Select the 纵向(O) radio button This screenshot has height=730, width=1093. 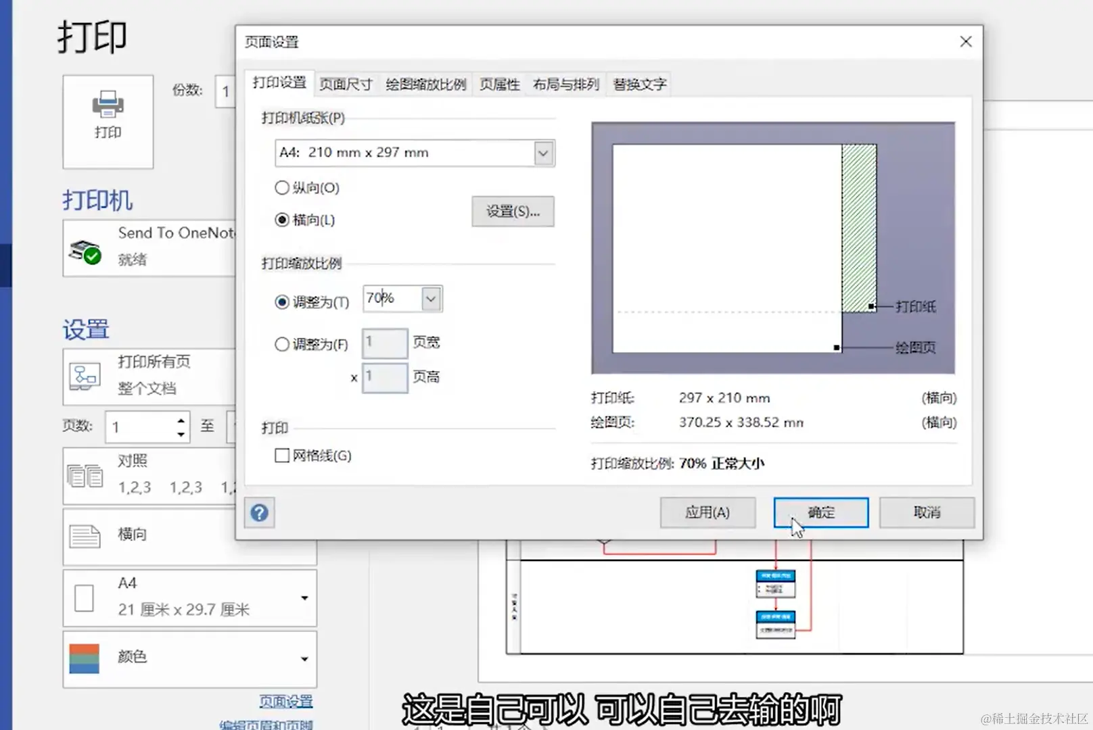[282, 188]
